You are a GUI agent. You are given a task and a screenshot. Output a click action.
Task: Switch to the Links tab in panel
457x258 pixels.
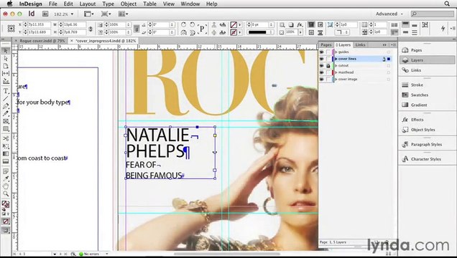(360, 44)
